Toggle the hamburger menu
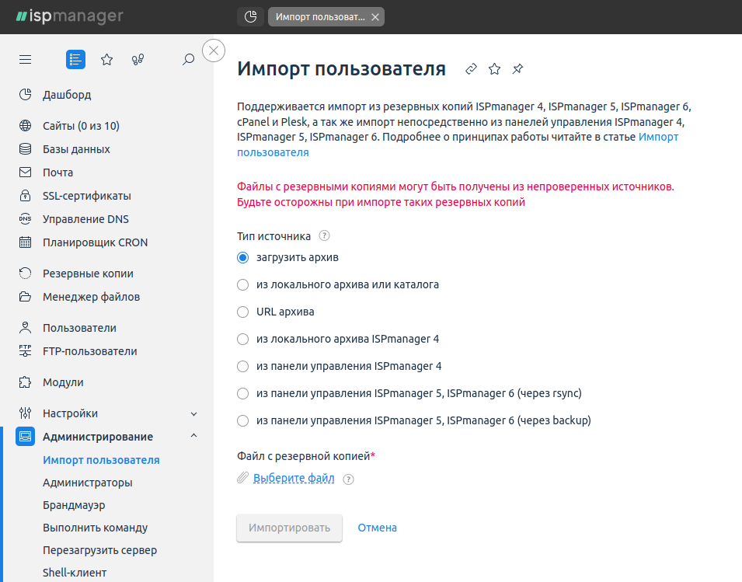 click(25, 60)
